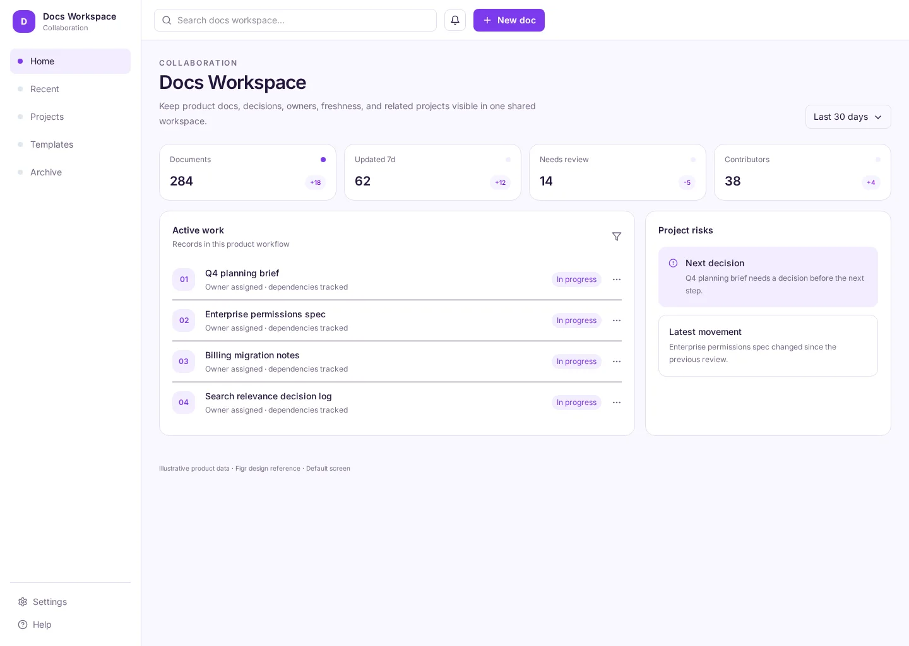Open the Q4 planning brief title
909x646 pixels.
click(x=242, y=273)
